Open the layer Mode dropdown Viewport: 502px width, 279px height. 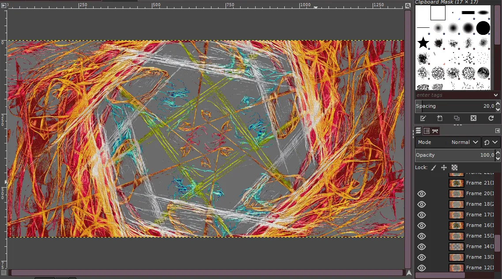(x=448, y=142)
